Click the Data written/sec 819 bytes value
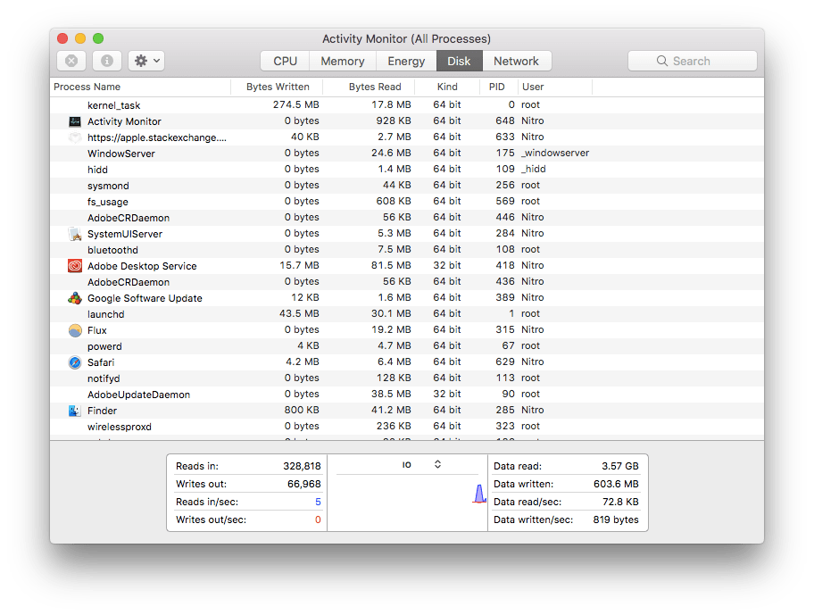The height and width of the screenshot is (615, 814). click(x=616, y=519)
